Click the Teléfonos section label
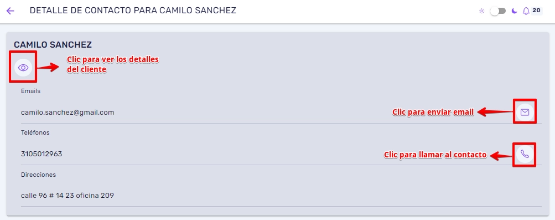 coord(35,133)
